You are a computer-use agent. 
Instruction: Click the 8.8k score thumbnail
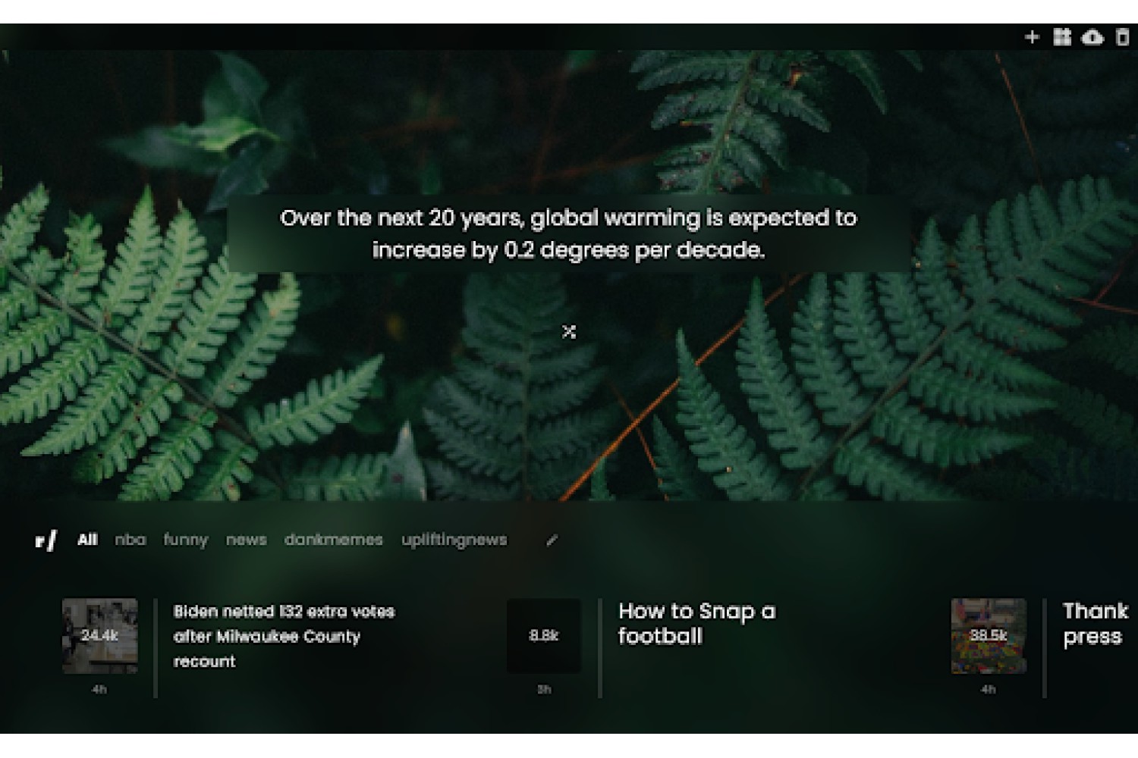pos(544,636)
